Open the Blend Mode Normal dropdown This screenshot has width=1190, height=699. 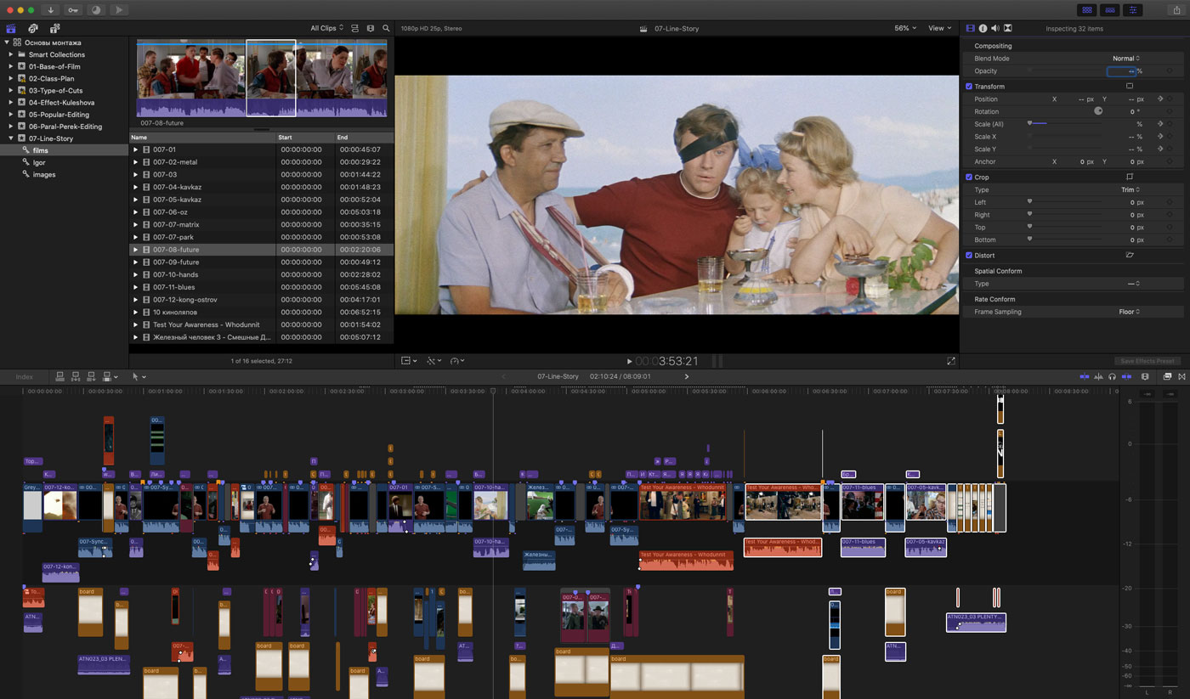[1126, 59]
